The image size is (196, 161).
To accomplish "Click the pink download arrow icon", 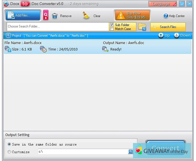I will coord(46,15).
